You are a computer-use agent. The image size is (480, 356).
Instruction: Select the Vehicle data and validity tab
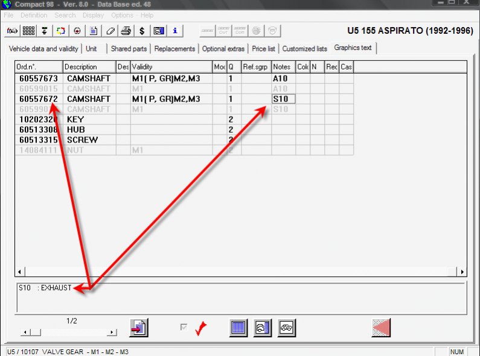coord(43,49)
